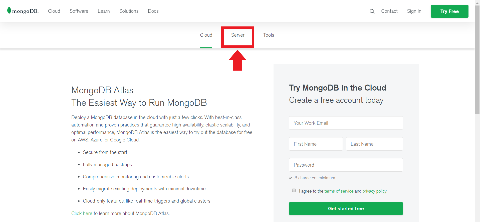Screen dimensions: 480x222
Task: Click Sign In link
Action: pyautogui.click(x=414, y=11)
